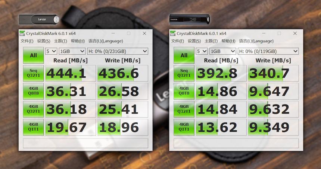The height and width of the screenshot is (169, 321).
Task: Open 设置(S) menu in the right window
Action: [194, 41]
